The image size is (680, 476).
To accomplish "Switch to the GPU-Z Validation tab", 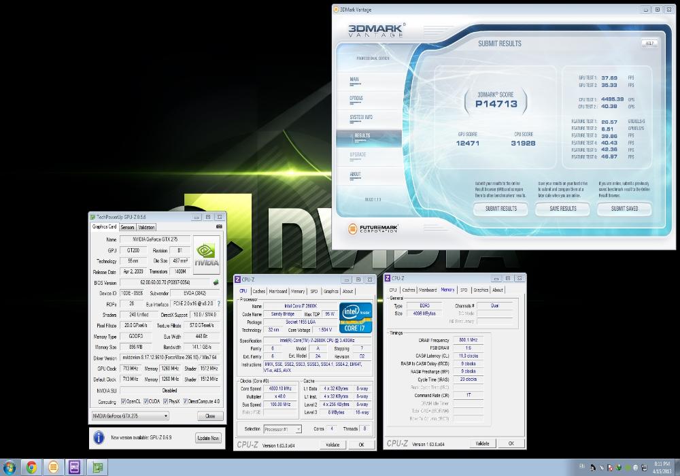I will (x=146, y=227).
